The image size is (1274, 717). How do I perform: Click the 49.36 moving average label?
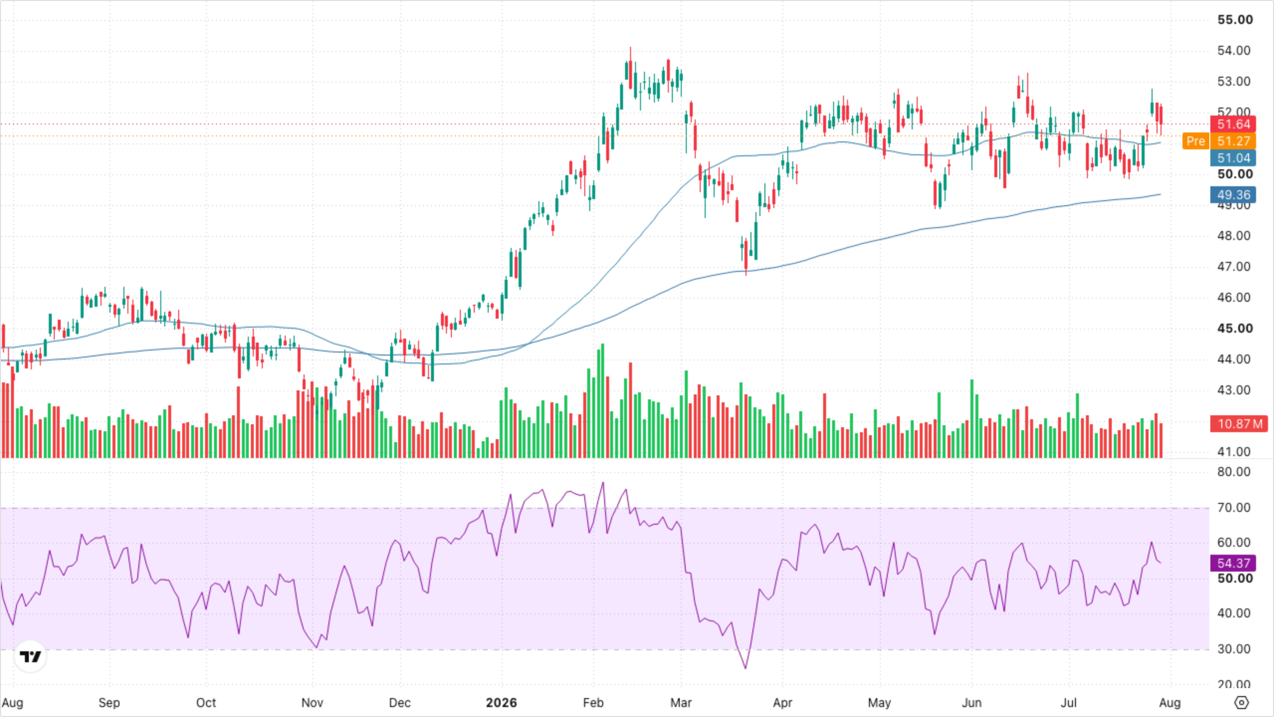point(1233,195)
